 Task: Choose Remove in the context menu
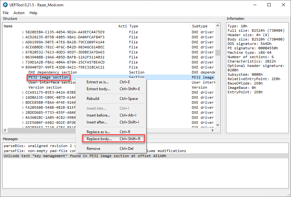point(111,149)
